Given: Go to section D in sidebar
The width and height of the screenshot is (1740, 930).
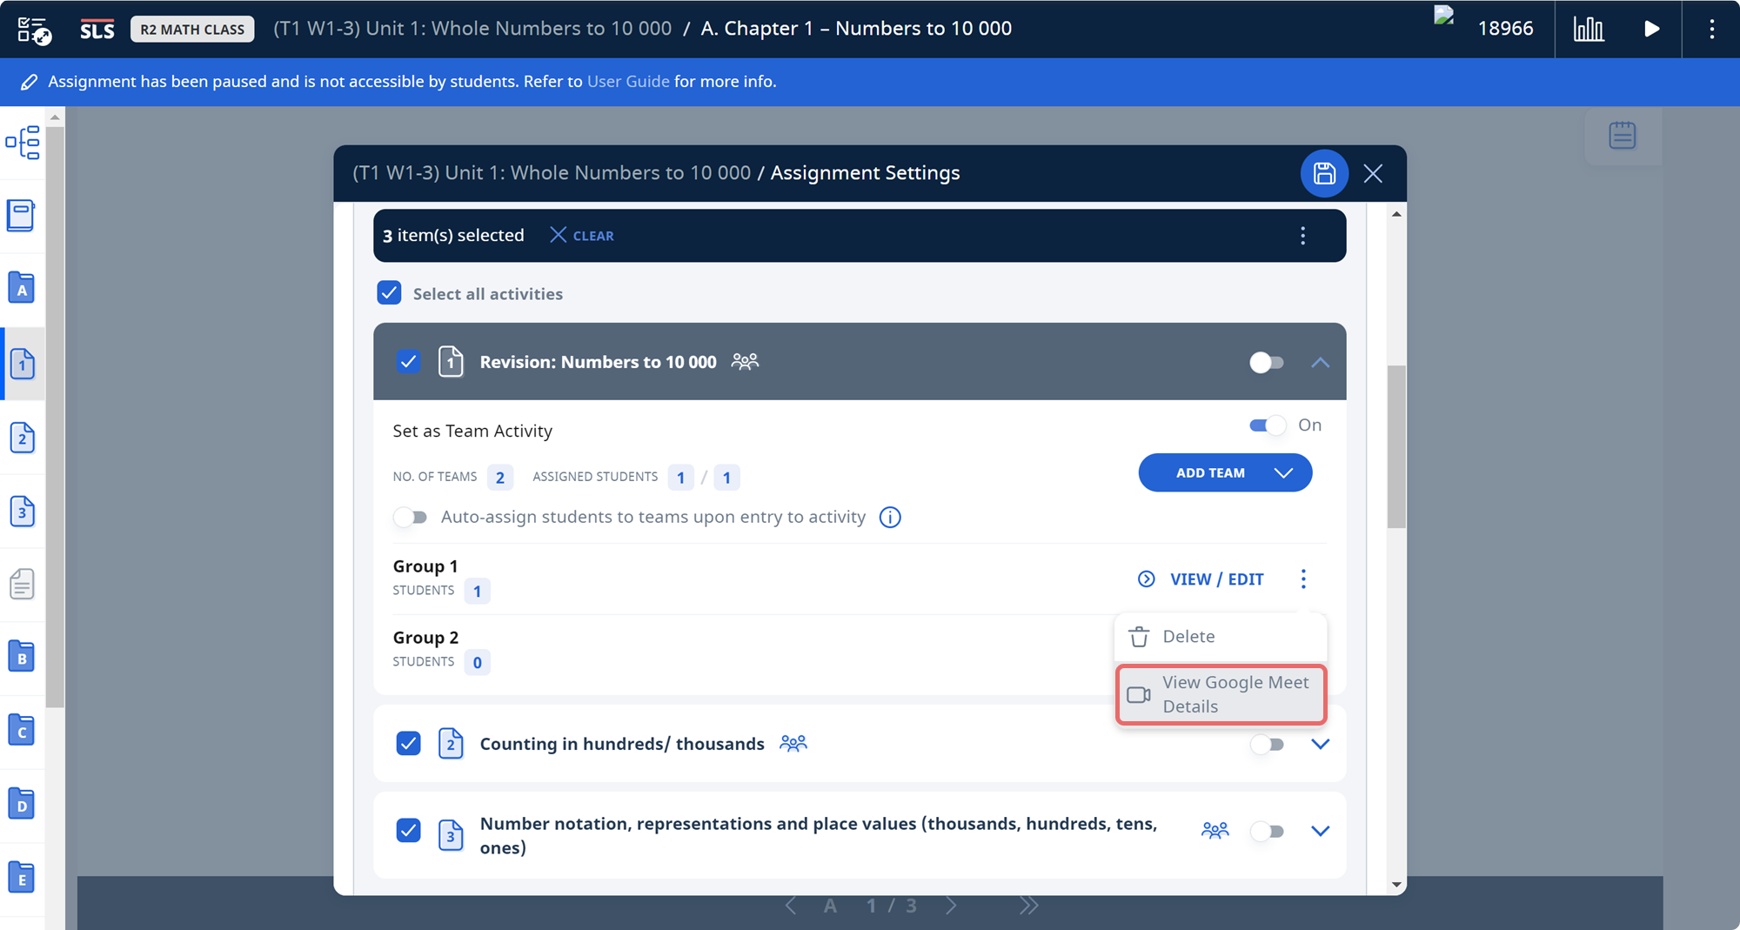Looking at the screenshot, I should (22, 805).
